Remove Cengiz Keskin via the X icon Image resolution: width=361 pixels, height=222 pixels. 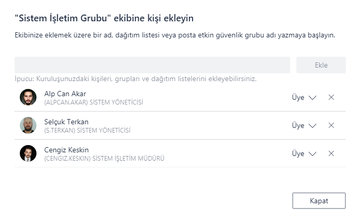pos(331,153)
